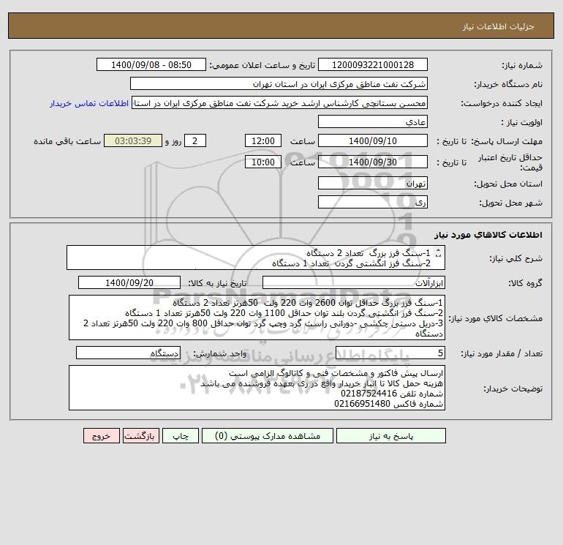Image resolution: width=563 pixels, height=545 pixels.
Task: Click the تاریخ و ساعت اعلان عمومی label
Action: pyautogui.click(x=262, y=65)
